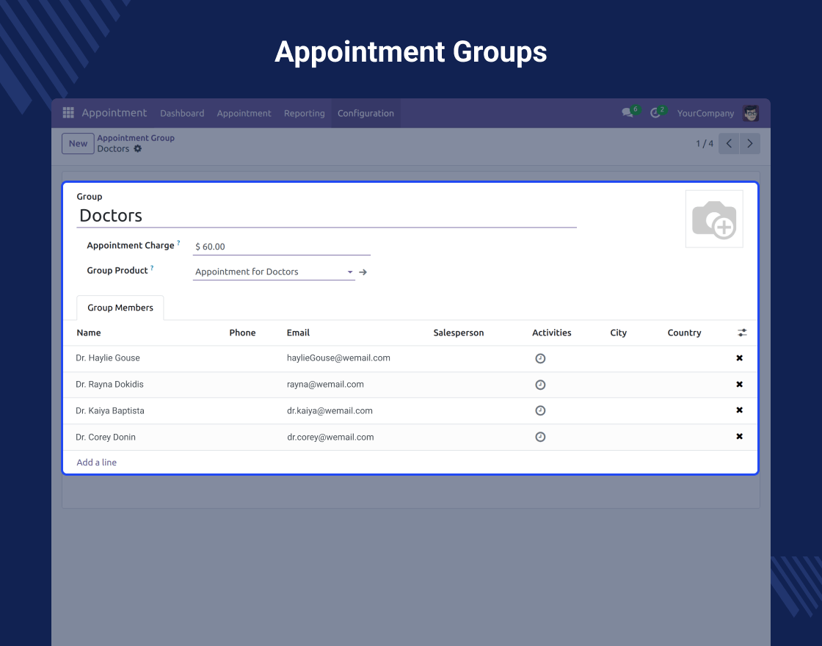The height and width of the screenshot is (646, 822).
Task: Select the Group Members tab
Action: coord(120,308)
